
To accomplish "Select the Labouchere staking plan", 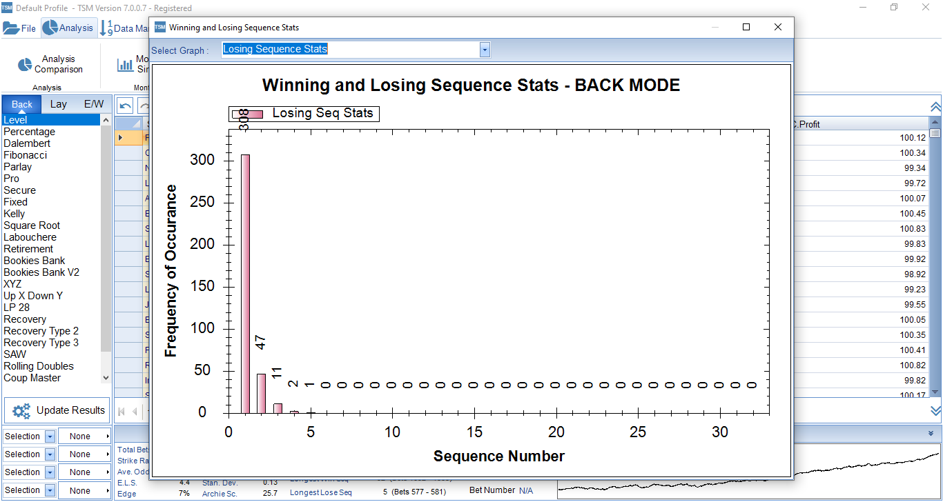I will (x=52, y=237).
